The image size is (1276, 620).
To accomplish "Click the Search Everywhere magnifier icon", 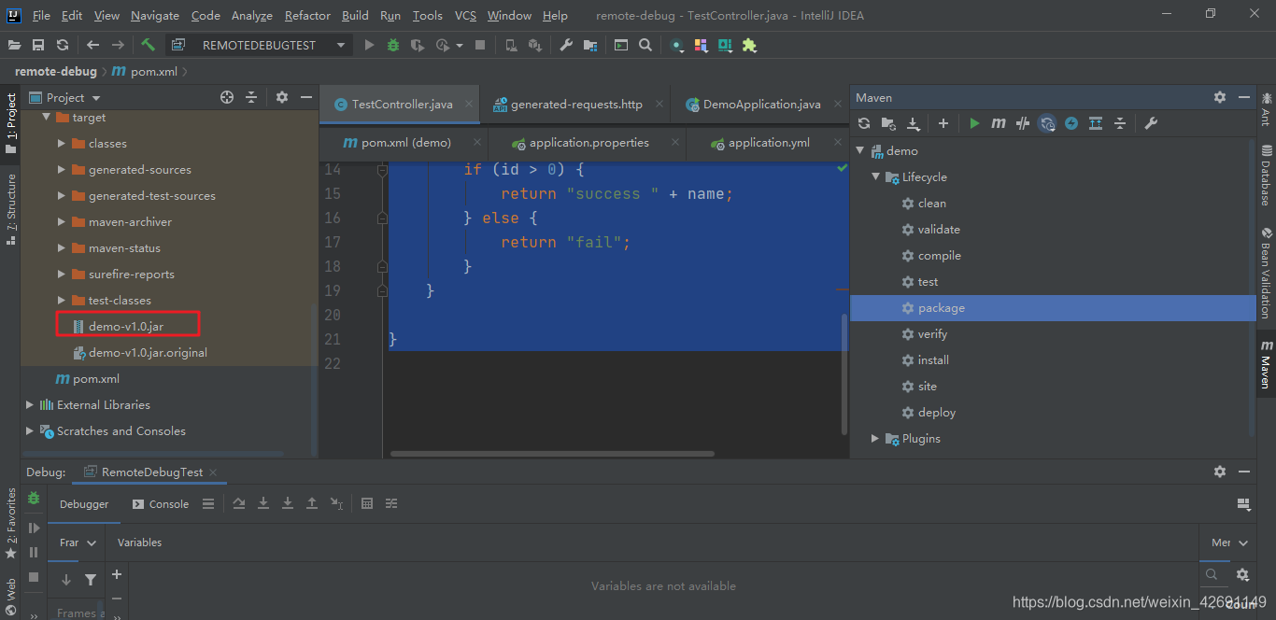I will 645,45.
